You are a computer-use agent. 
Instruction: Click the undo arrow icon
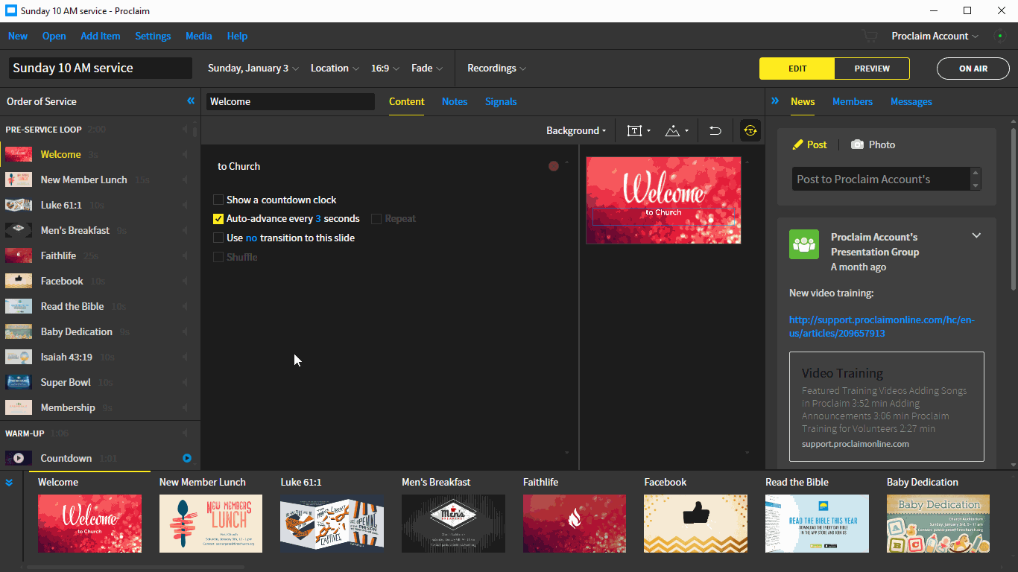click(x=715, y=130)
